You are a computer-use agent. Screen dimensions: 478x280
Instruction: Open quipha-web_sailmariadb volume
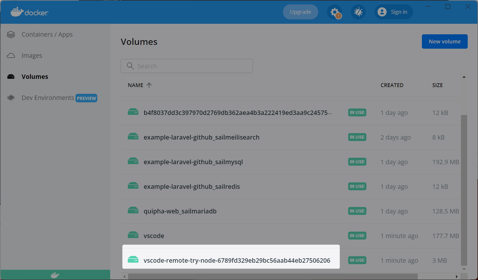180,211
